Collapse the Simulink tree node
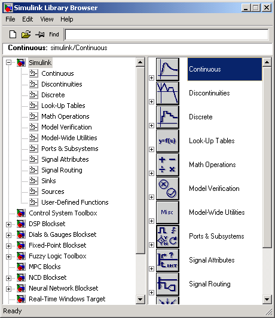This screenshot has height=318, width=275. click(8, 62)
